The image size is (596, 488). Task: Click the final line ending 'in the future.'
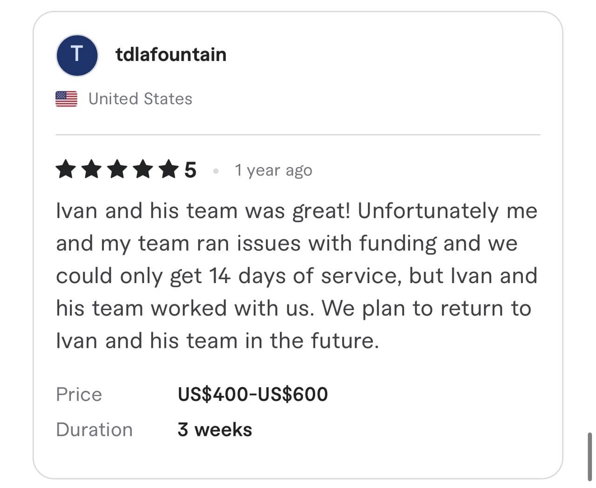[217, 340]
